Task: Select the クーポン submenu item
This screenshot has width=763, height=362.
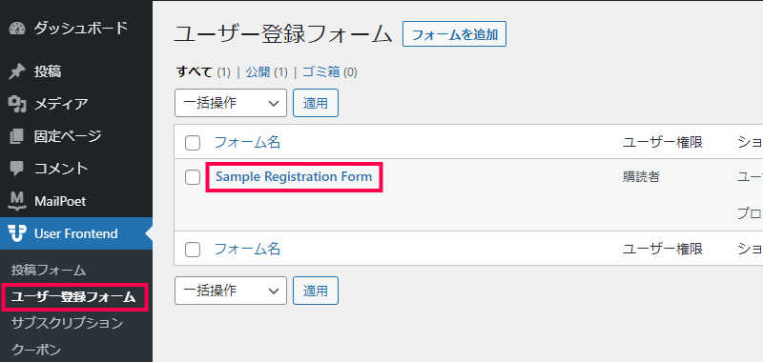Action: pyautogui.click(x=36, y=349)
